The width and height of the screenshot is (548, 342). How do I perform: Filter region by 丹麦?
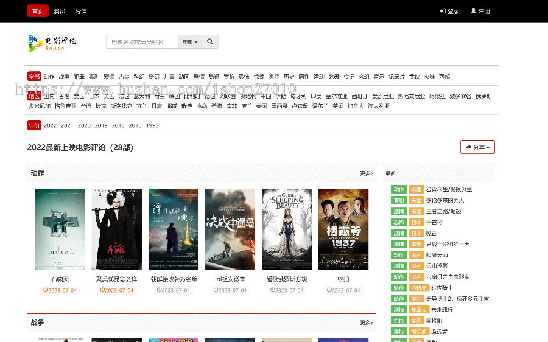156,106
